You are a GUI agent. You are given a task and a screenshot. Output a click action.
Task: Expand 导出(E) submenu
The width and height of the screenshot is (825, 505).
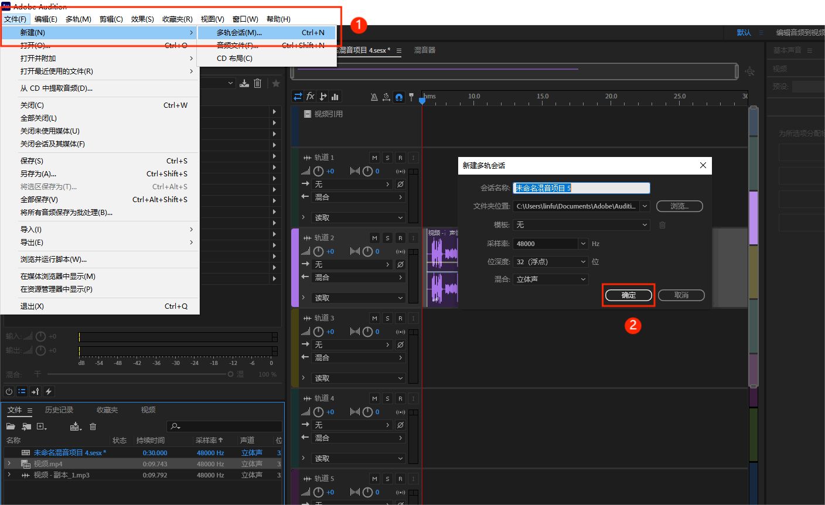click(100, 243)
